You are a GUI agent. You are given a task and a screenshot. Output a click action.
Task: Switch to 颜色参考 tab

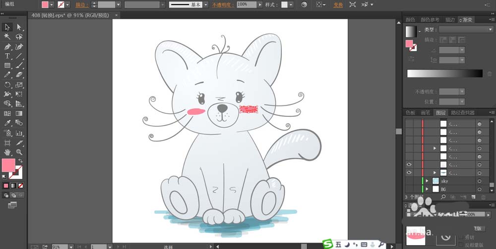pyautogui.click(x=430, y=20)
